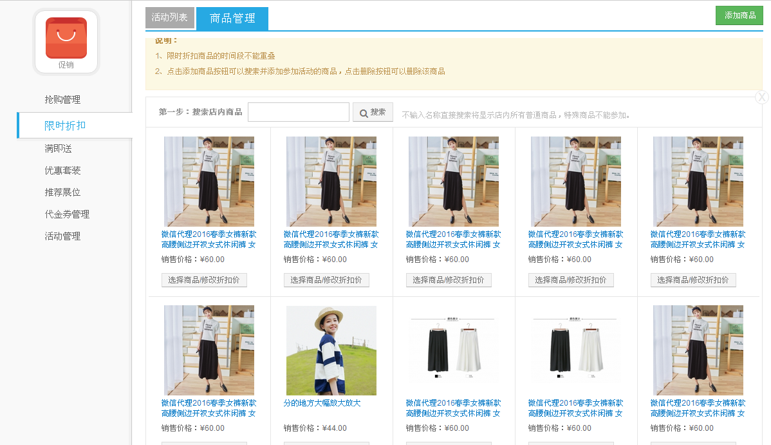This screenshot has height=445, width=771.
Task: Open second-row first product title link
Action: [x=209, y=408]
